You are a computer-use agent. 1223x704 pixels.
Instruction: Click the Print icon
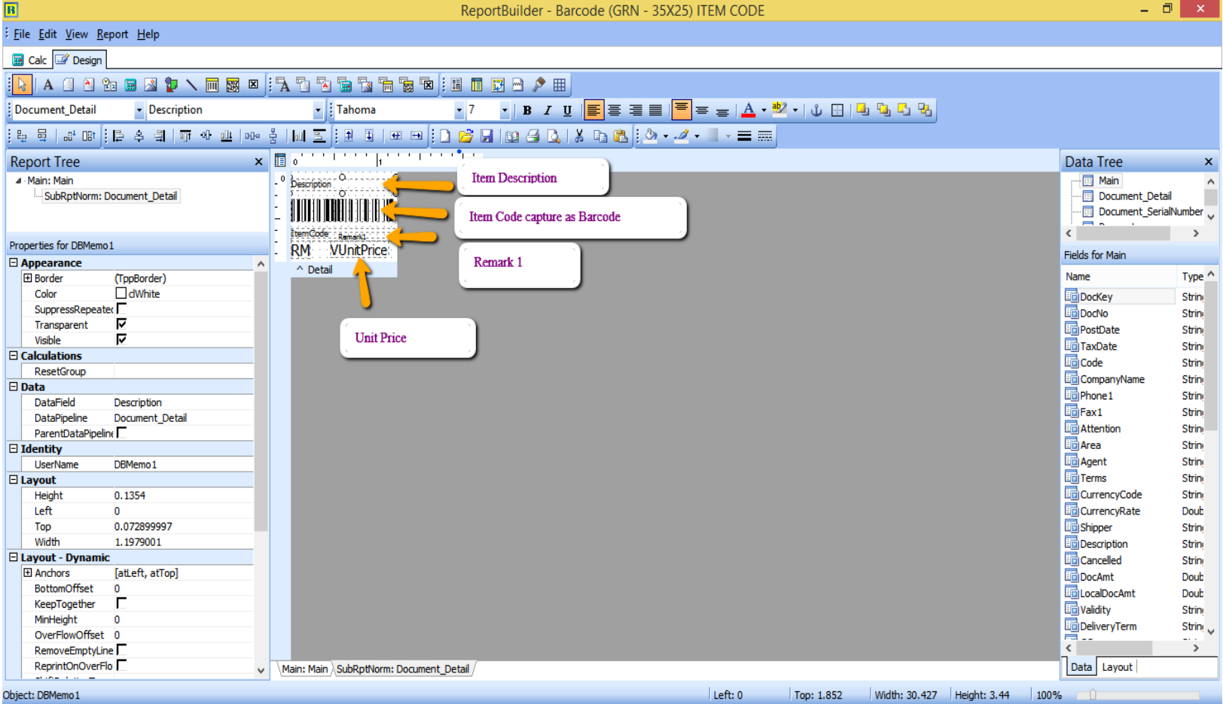pos(532,136)
